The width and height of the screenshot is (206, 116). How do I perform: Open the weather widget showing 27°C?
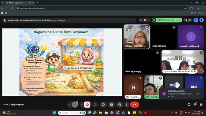click(9, 113)
